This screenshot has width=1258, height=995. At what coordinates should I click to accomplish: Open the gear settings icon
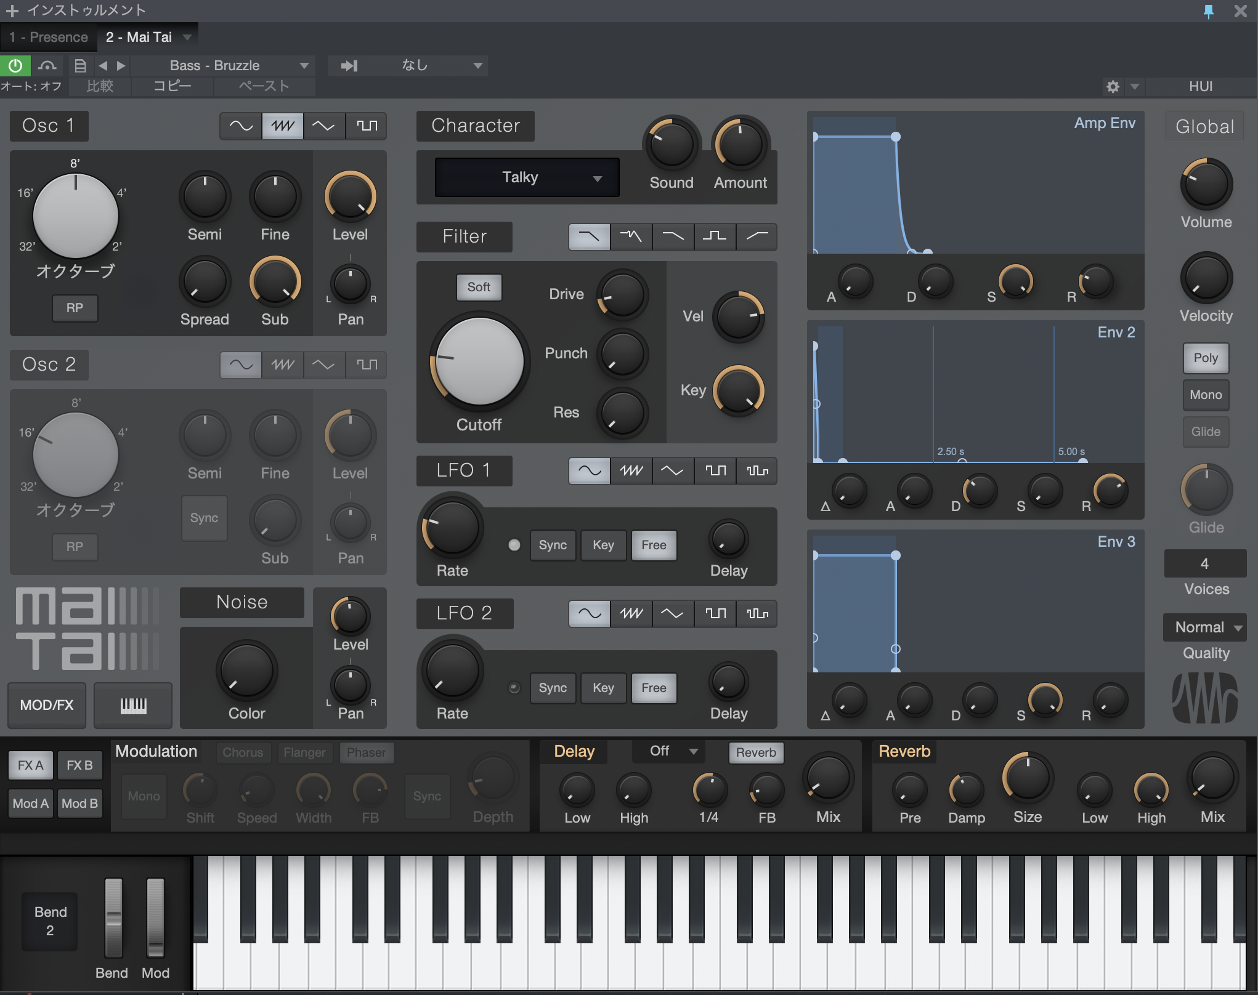point(1113,86)
